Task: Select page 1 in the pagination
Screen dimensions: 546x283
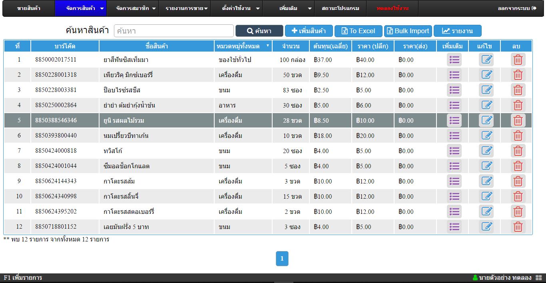Action: [x=282, y=259]
